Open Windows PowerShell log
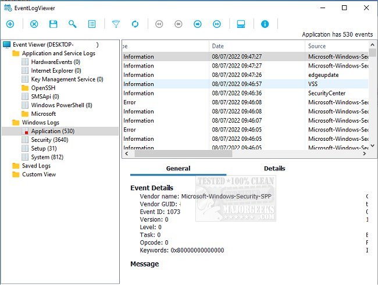This screenshot has width=378, height=285. pyautogui.click(x=61, y=105)
